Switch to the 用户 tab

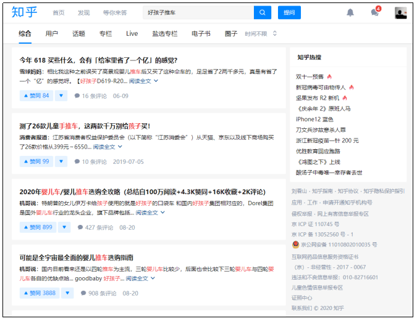point(52,34)
